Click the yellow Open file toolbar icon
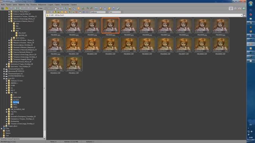This screenshot has width=255, height=143. click(x=7, y=8)
